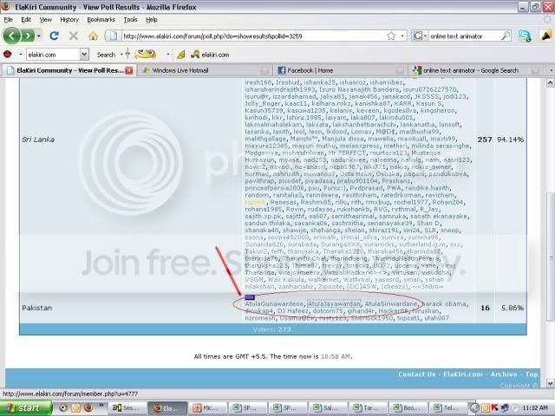Click the second quick launch orange icon
The width and height of the screenshot is (555, 416).
pyautogui.click(x=75, y=408)
